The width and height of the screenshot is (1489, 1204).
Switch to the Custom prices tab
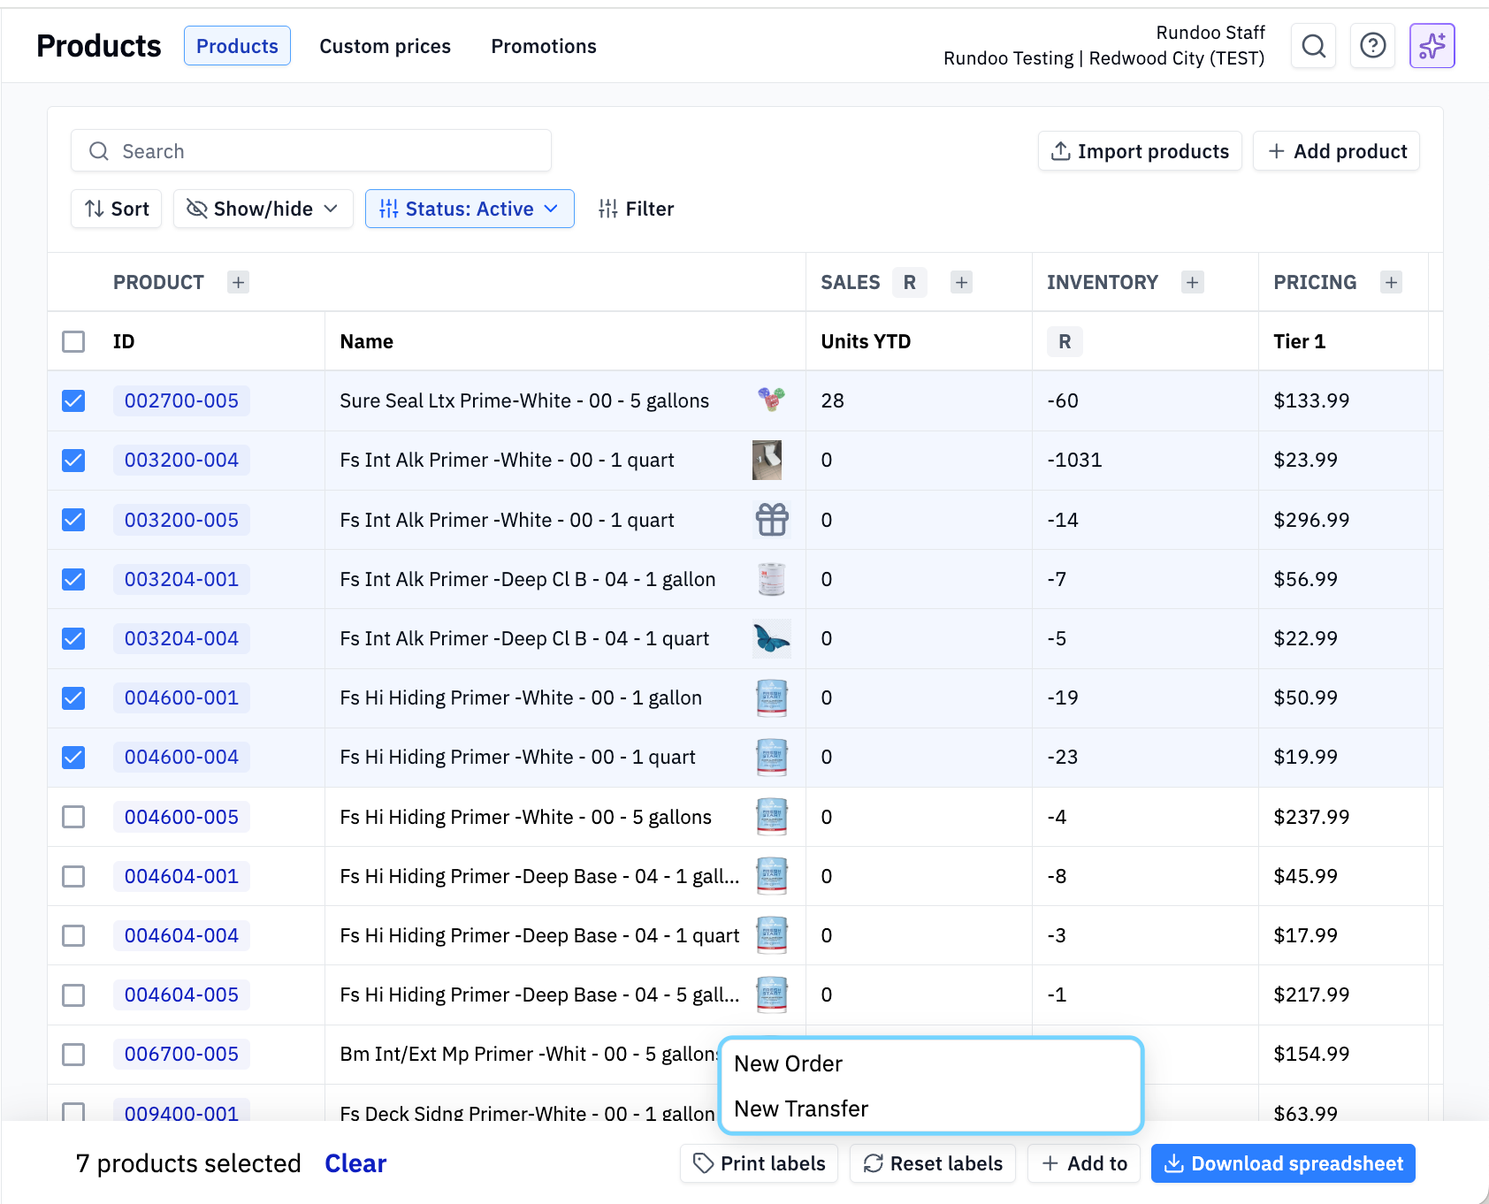point(385,46)
